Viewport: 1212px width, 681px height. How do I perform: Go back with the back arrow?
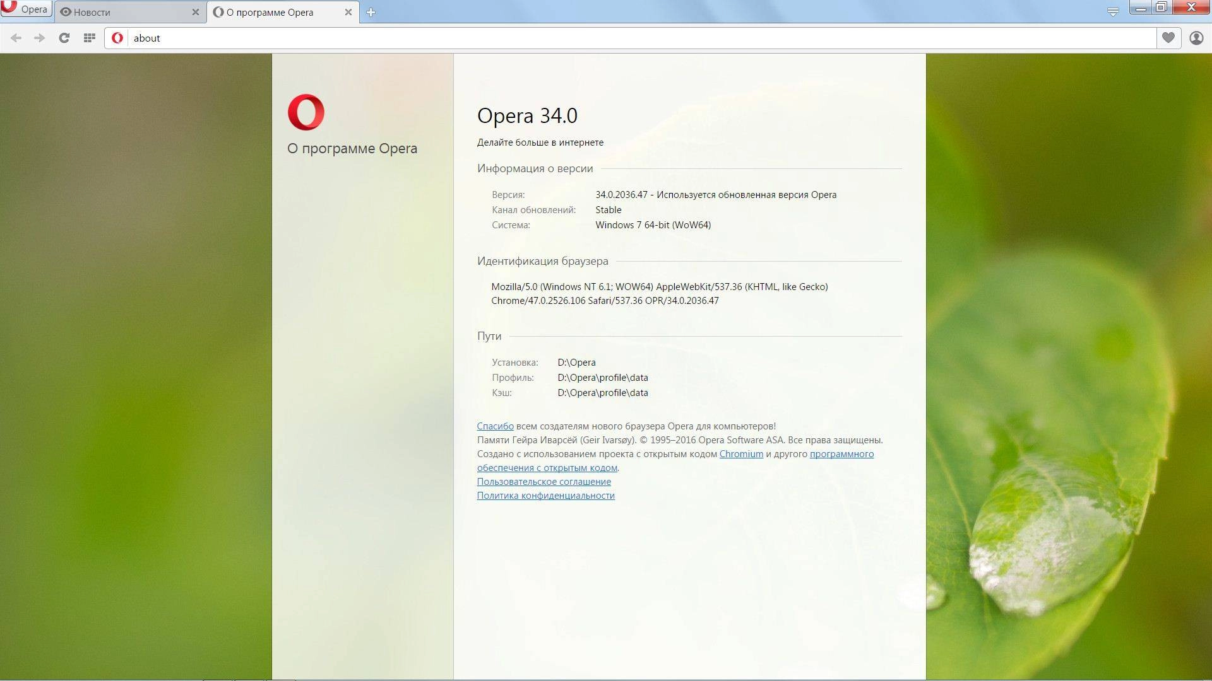[16, 38]
